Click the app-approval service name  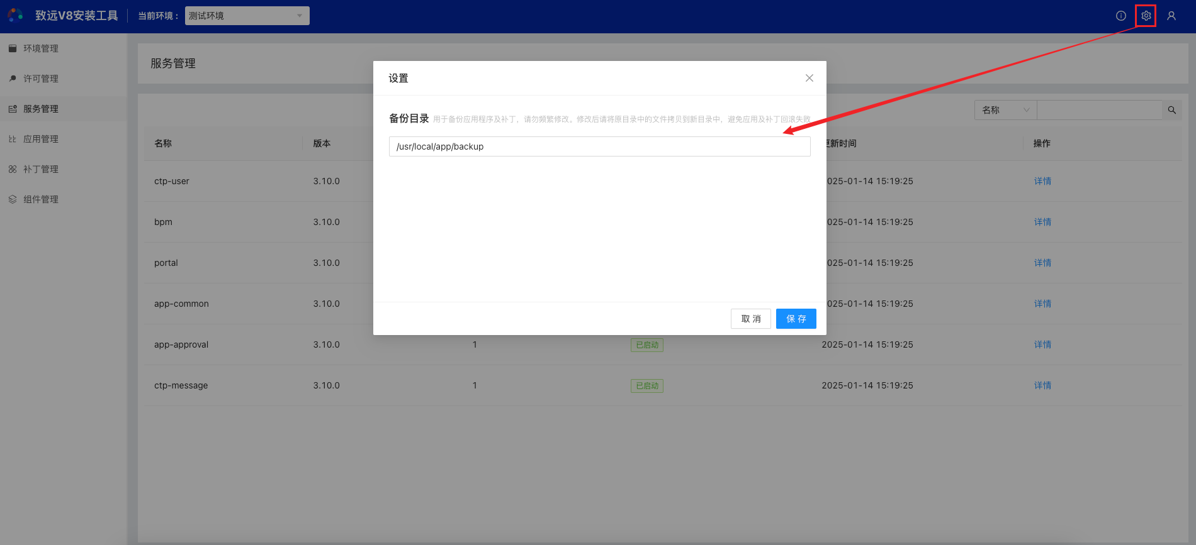[181, 344]
